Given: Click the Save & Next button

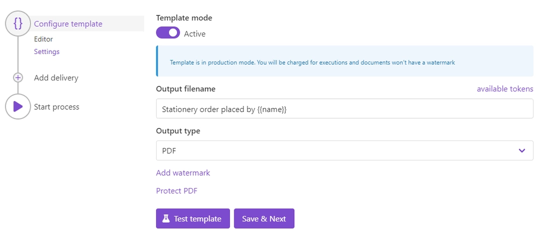Looking at the screenshot, I should pyautogui.click(x=264, y=218).
